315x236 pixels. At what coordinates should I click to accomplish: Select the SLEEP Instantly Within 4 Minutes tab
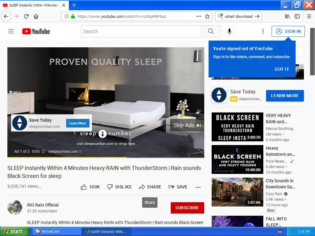pyautogui.click(x=34, y=5)
